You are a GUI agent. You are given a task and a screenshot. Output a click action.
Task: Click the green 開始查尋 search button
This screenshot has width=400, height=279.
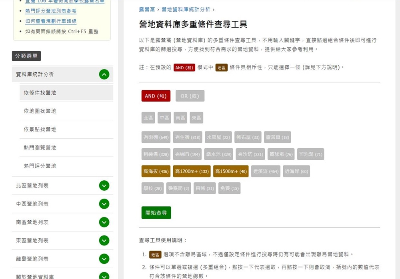156,213
